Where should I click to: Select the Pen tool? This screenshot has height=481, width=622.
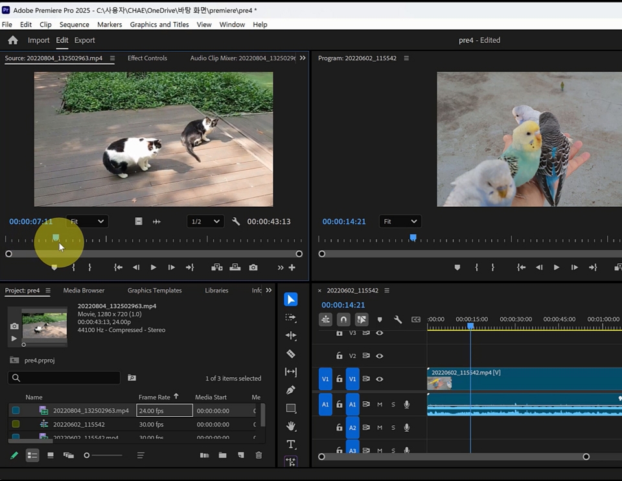pyautogui.click(x=291, y=390)
